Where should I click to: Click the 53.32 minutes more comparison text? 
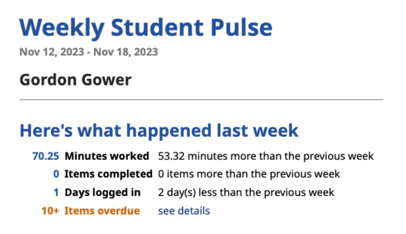tap(266, 156)
